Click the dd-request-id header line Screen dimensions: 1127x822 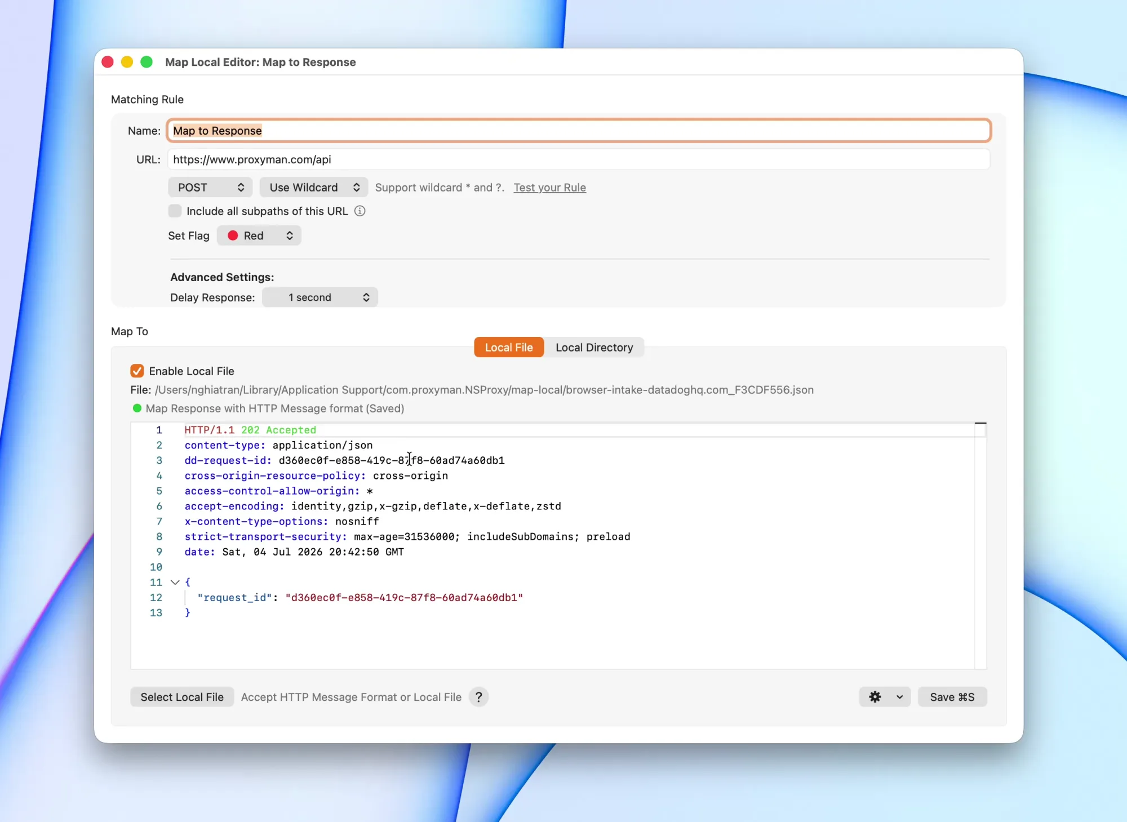344,460
